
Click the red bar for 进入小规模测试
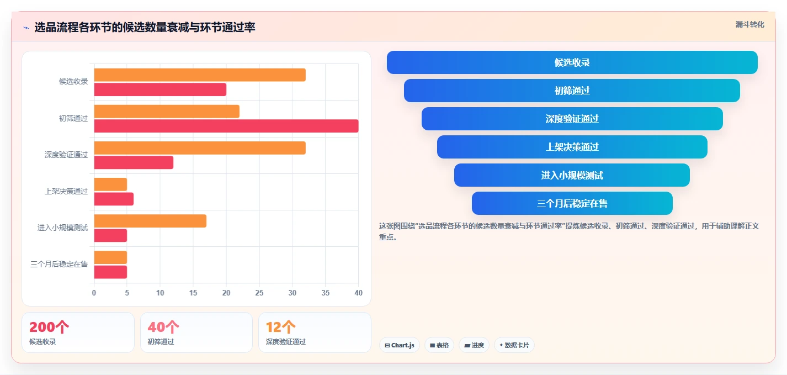tap(110, 235)
